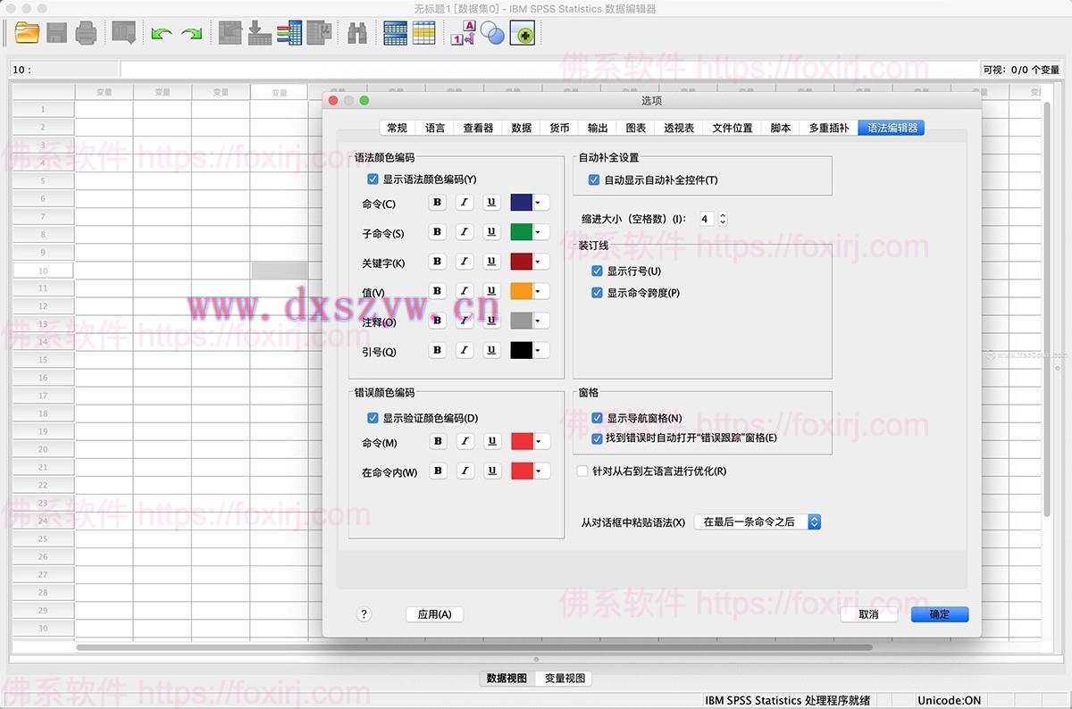
Task: Open color dropdown arrow for 值(V)
Action: point(539,291)
